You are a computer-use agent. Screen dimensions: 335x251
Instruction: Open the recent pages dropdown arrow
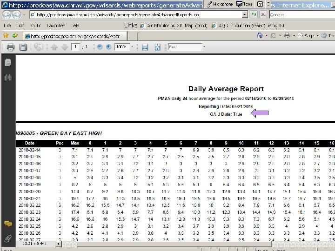point(24,15)
